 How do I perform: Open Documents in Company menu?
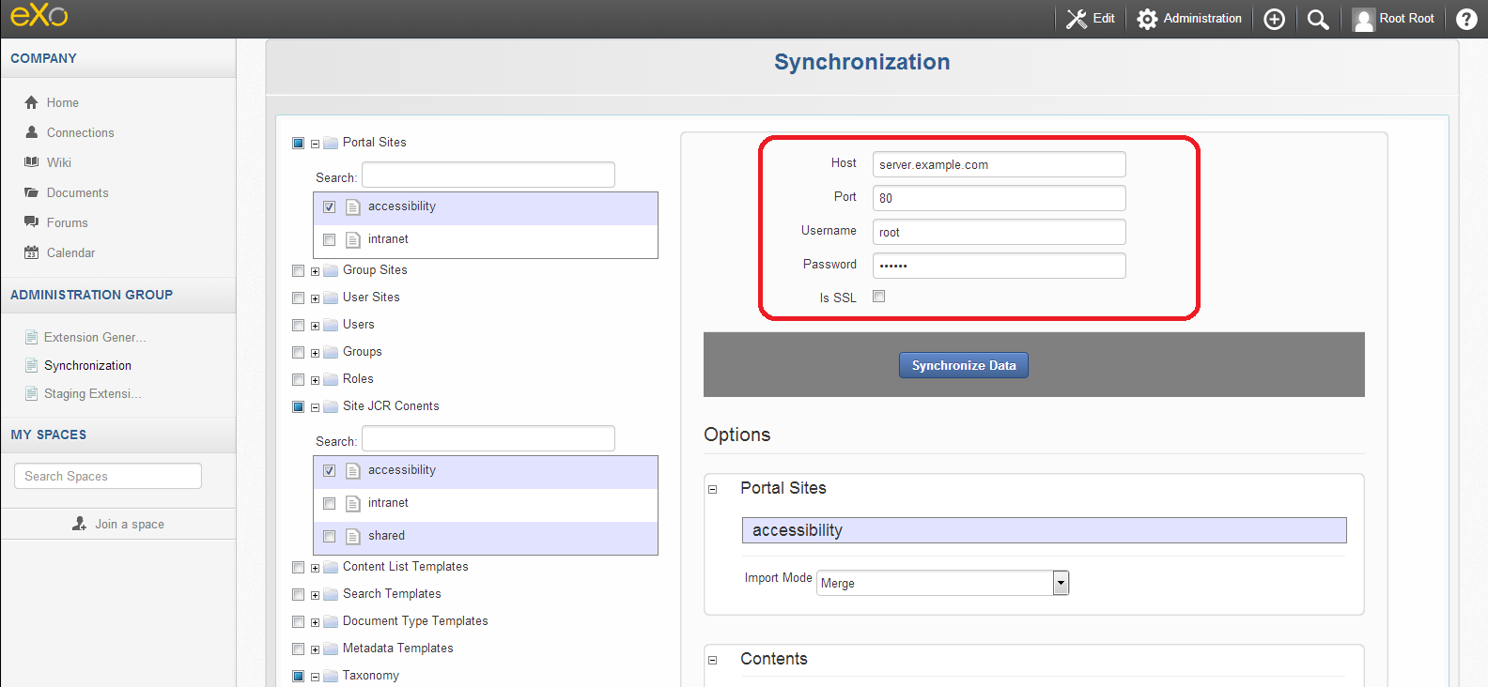click(x=78, y=192)
